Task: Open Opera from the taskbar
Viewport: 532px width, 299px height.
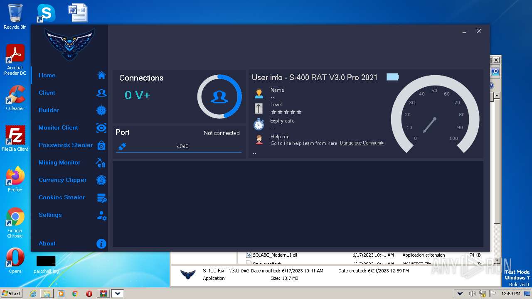Action: 89,294
